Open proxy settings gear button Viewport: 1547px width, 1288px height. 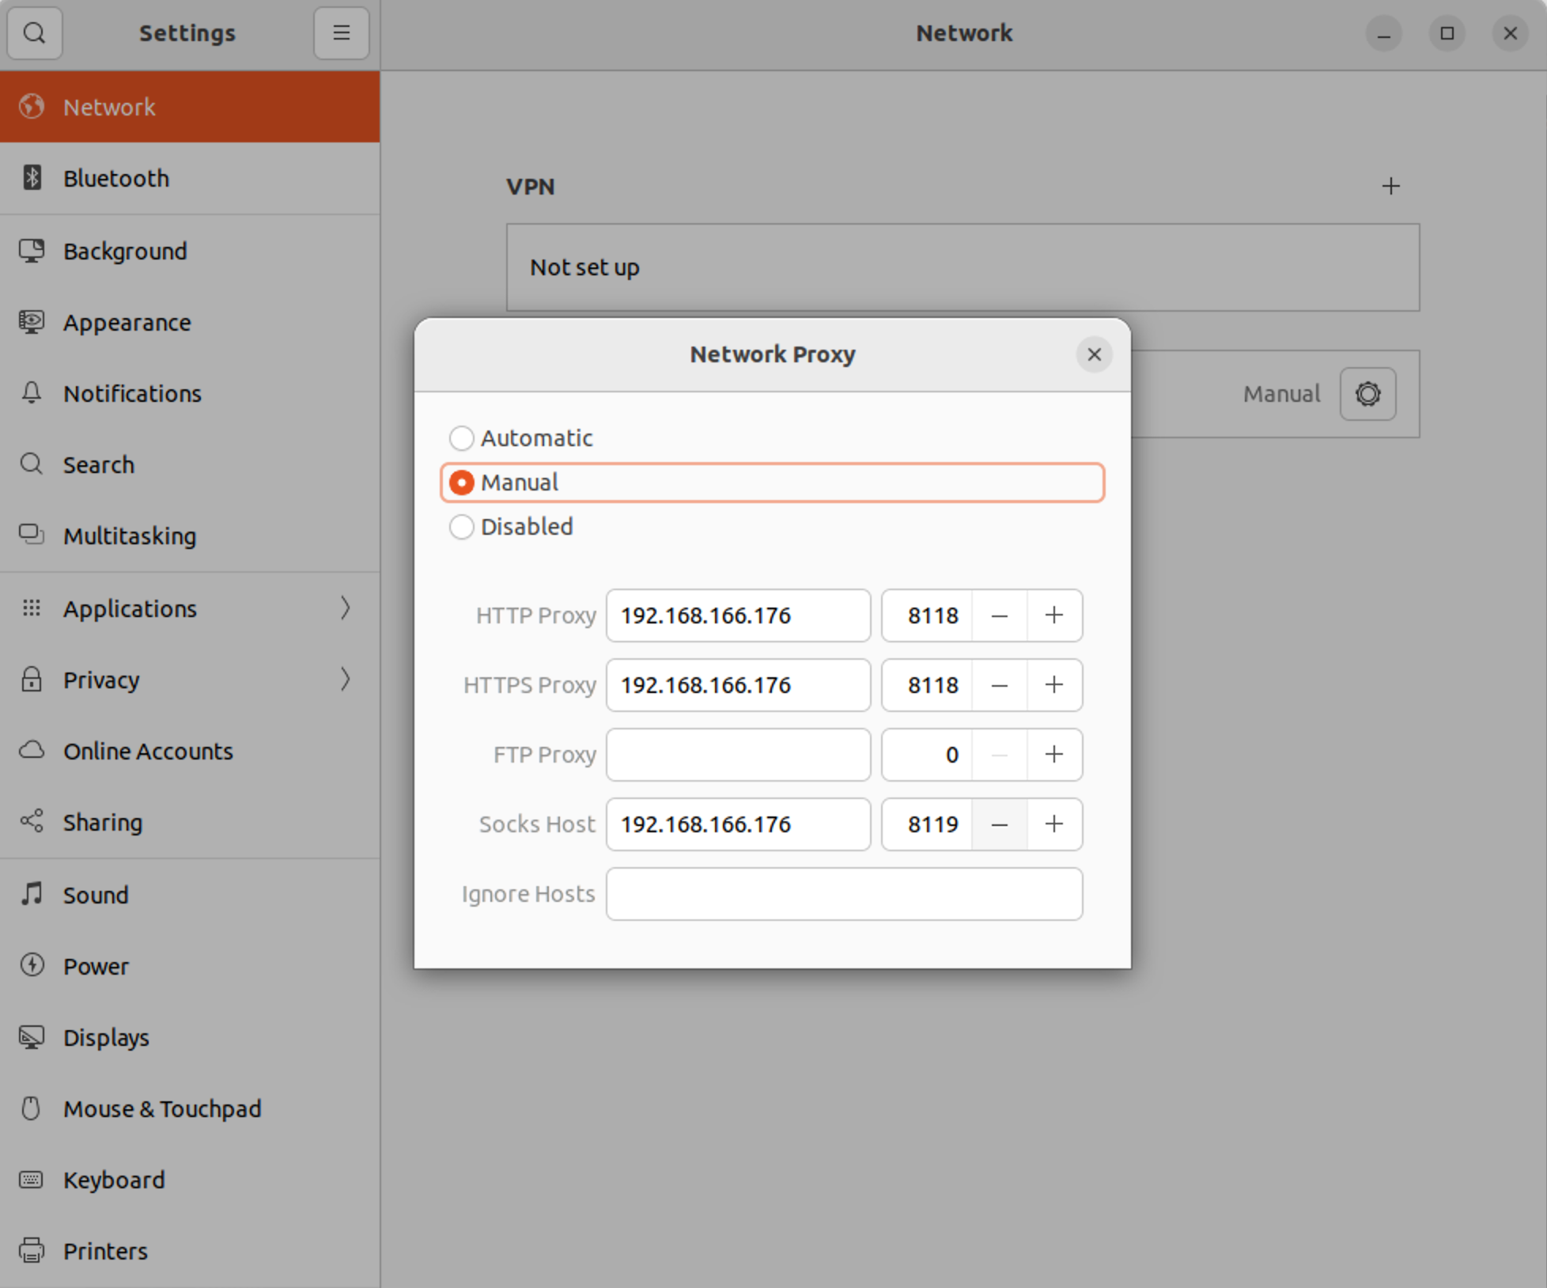(x=1367, y=394)
